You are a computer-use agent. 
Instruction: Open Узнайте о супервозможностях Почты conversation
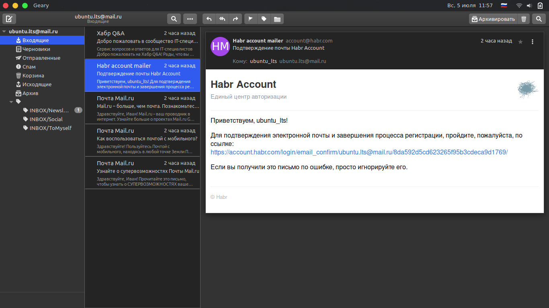tap(142, 173)
